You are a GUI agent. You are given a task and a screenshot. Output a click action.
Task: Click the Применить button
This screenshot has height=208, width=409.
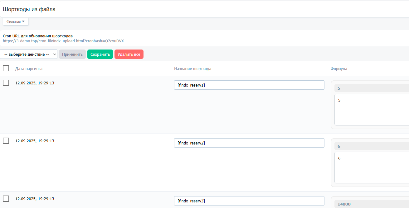(x=72, y=54)
